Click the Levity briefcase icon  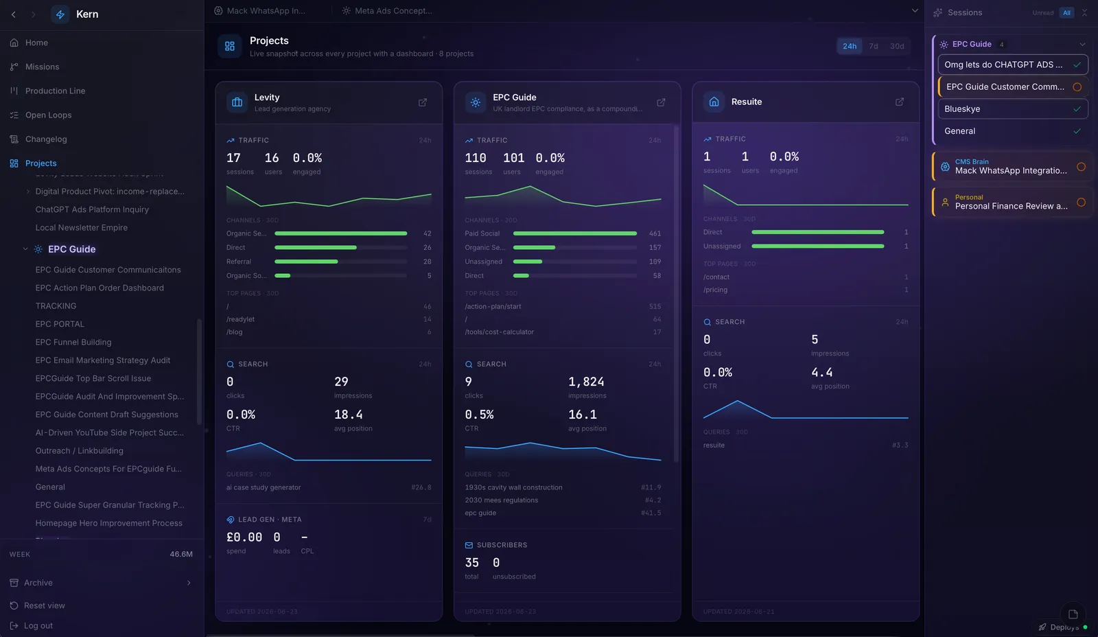click(x=237, y=102)
